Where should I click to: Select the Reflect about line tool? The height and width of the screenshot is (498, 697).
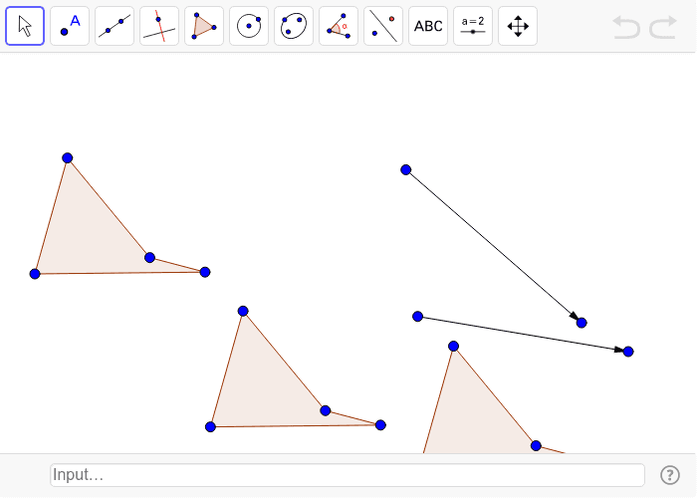pos(383,26)
